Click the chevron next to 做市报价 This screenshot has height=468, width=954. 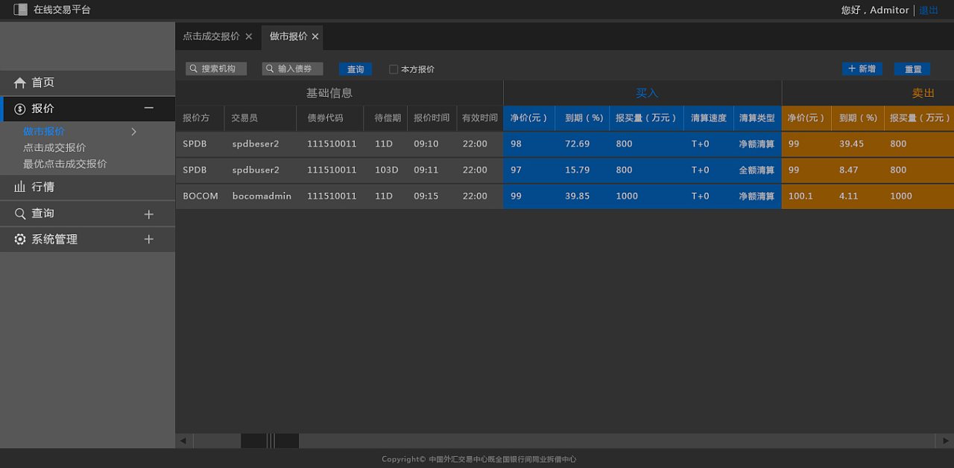[x=134, y=132]
